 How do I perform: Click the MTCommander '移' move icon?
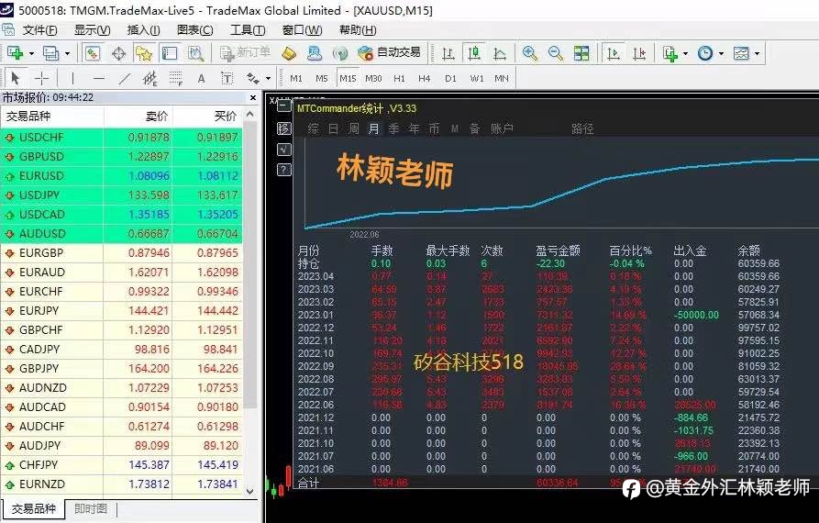pos(283,128)
